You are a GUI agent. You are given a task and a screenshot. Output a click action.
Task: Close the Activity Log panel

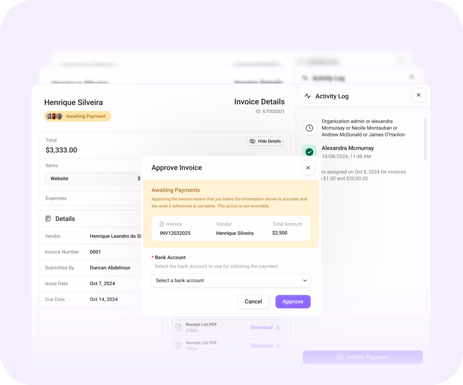[x=418, y=95]
